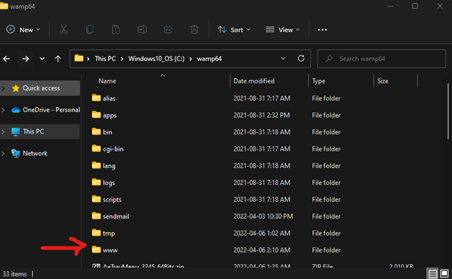Open the View layout dropdown
The image size is (452, 279).
tap(283, 30)
